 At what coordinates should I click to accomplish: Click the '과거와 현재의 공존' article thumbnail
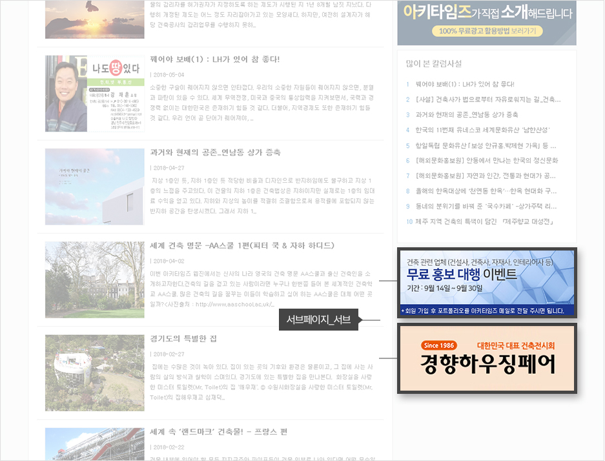click(94, 187)
